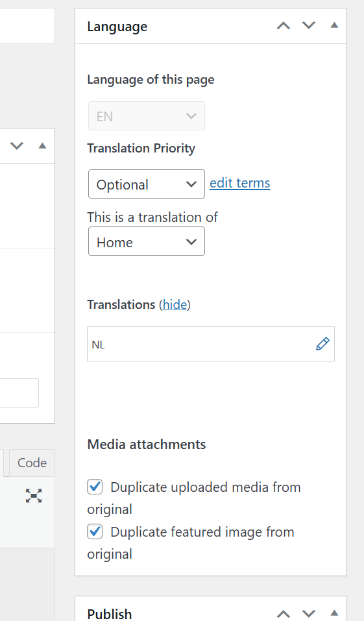Move left metabox down with chevron
This screenshot has width=364, height=621.
(x=17, y=146)
